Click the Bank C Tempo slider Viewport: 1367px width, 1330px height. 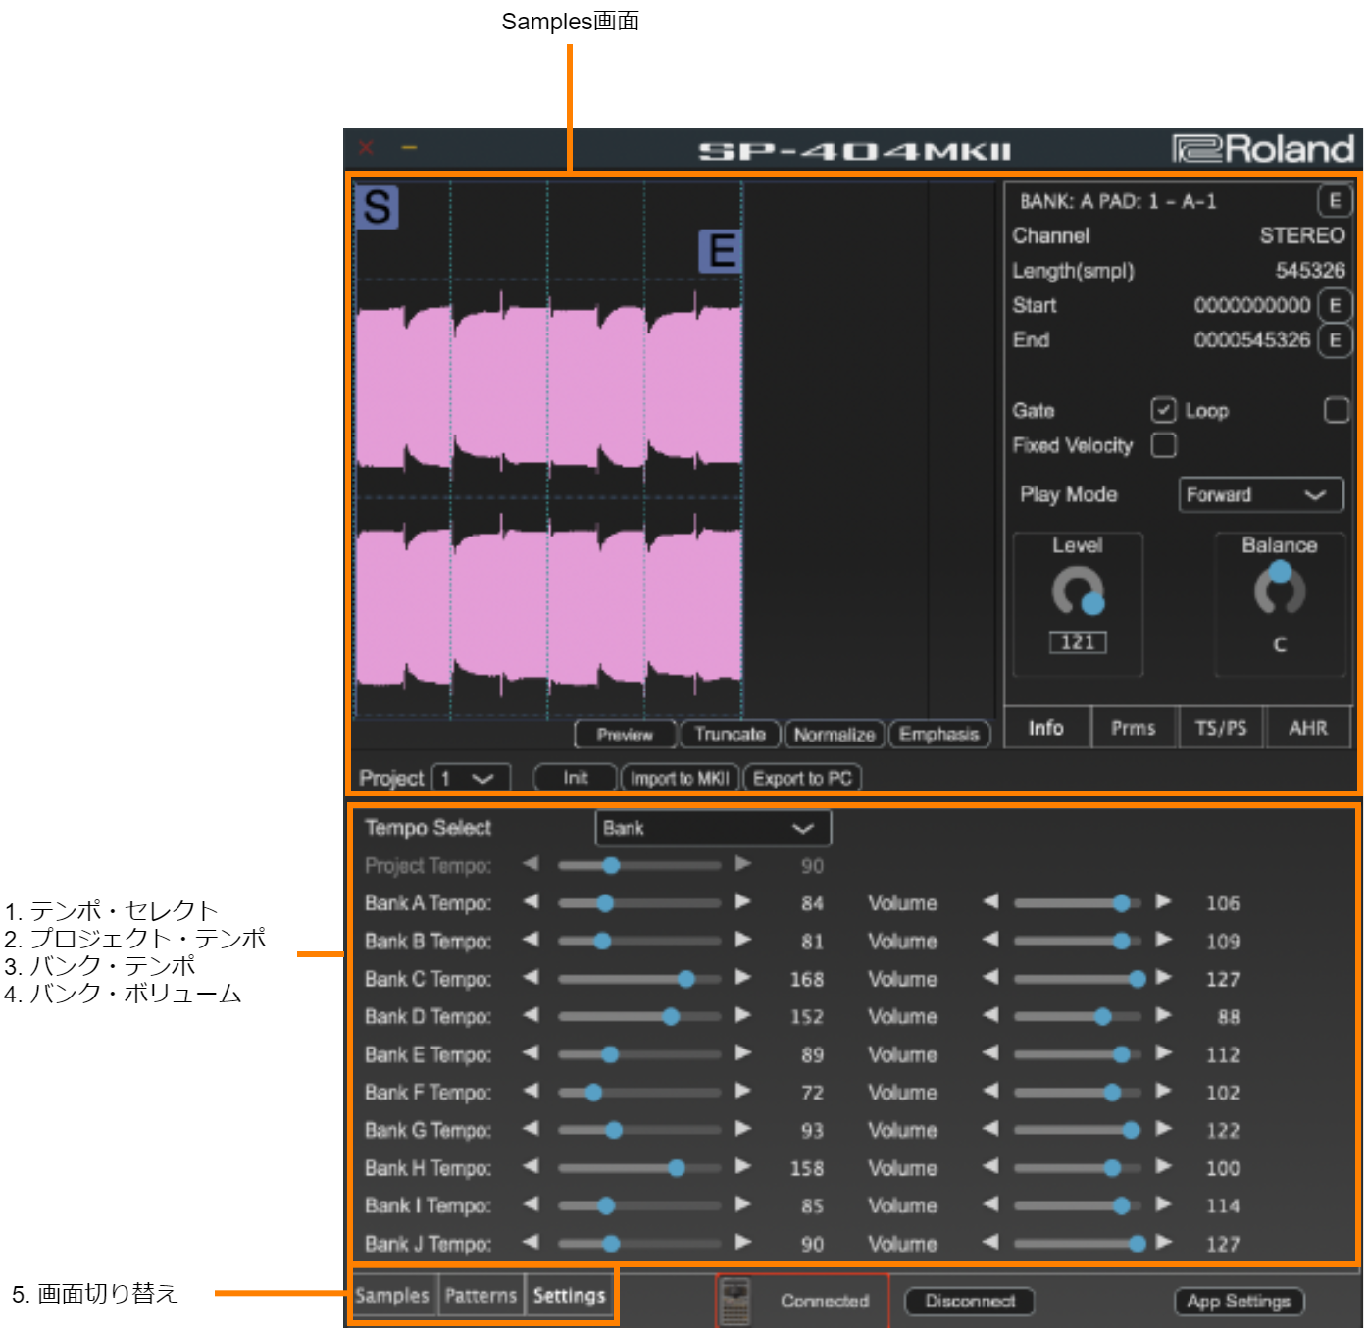(638, 979)
